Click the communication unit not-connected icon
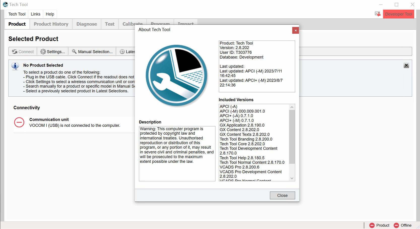 (x=19, y=123)
